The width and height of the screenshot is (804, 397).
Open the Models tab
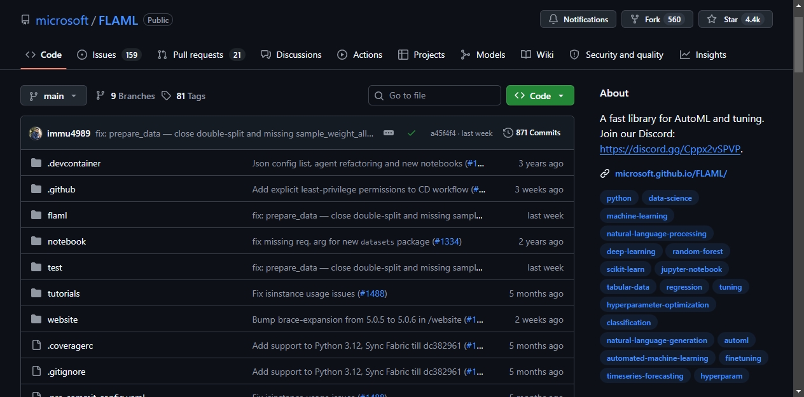483,55
